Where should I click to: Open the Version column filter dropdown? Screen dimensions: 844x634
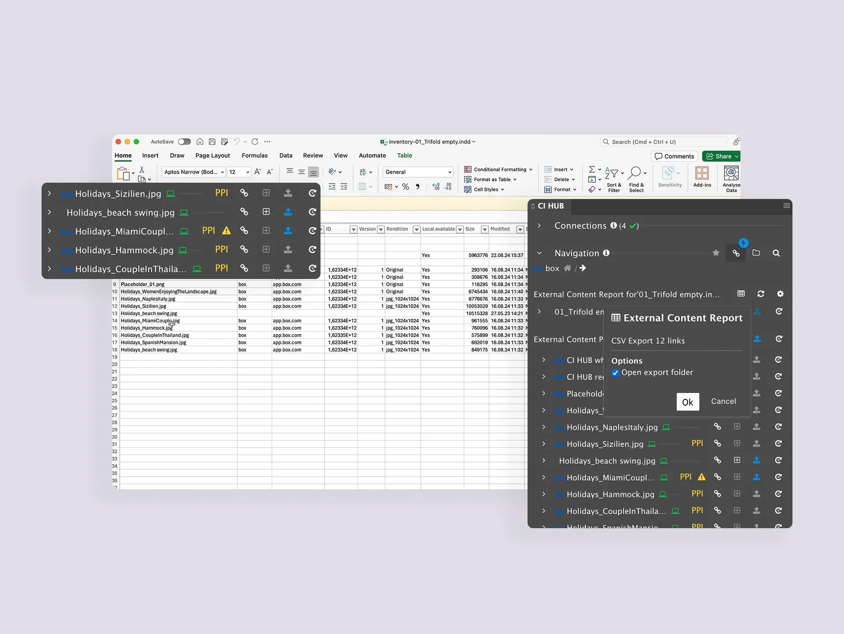[381, 229]
